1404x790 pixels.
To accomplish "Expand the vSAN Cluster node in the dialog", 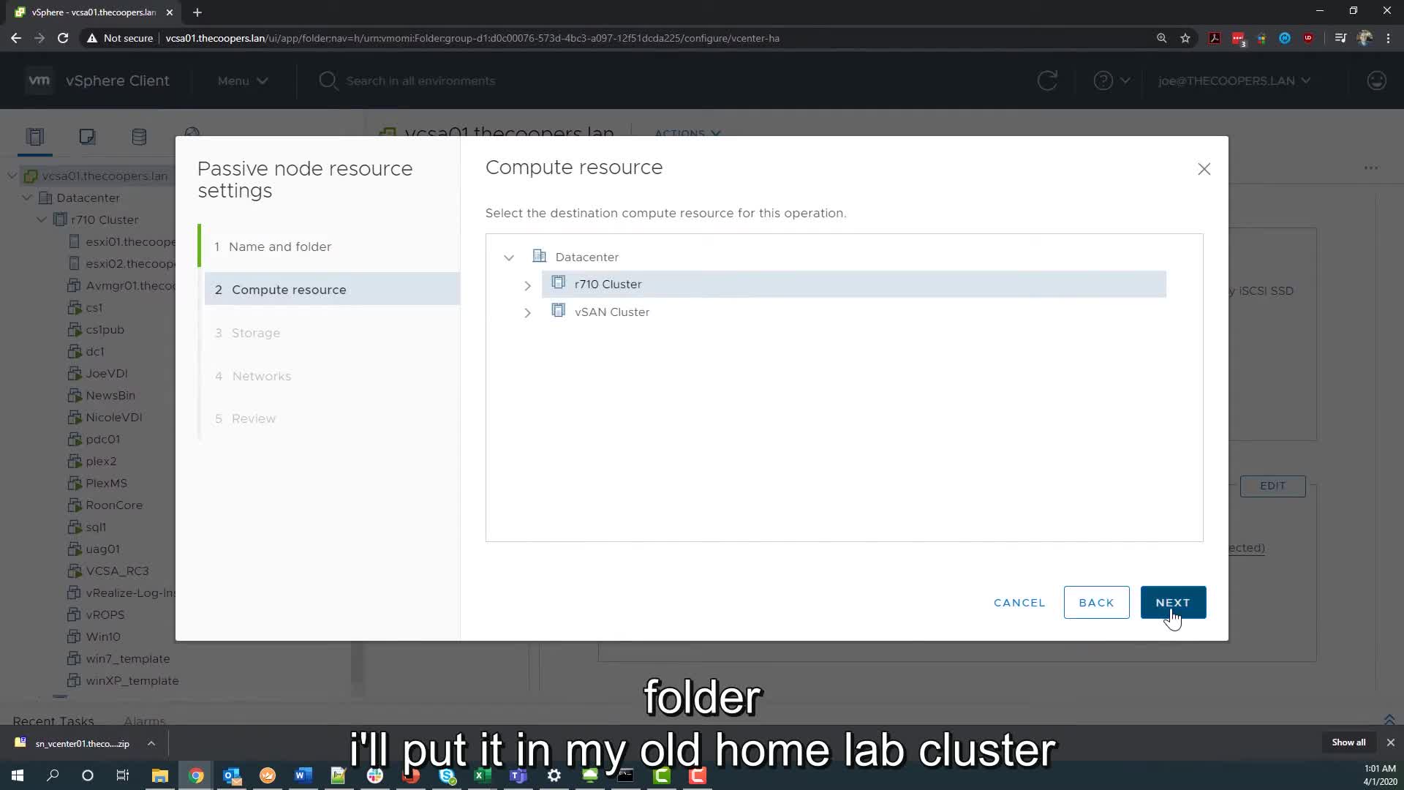I will (x=527, y=313).
